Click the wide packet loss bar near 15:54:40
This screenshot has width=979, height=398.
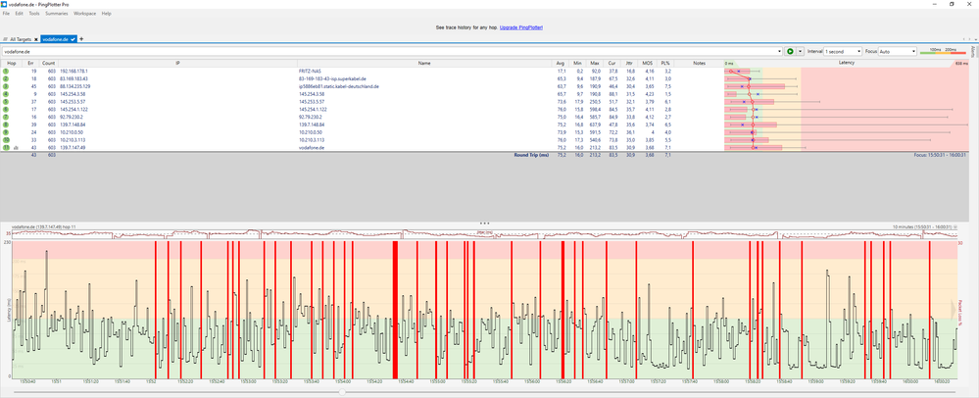click(x=395, y=309)
